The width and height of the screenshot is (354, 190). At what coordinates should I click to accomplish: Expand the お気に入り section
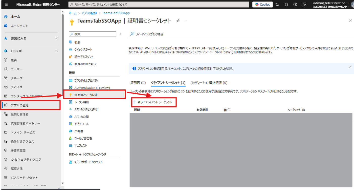pos(31,38)
